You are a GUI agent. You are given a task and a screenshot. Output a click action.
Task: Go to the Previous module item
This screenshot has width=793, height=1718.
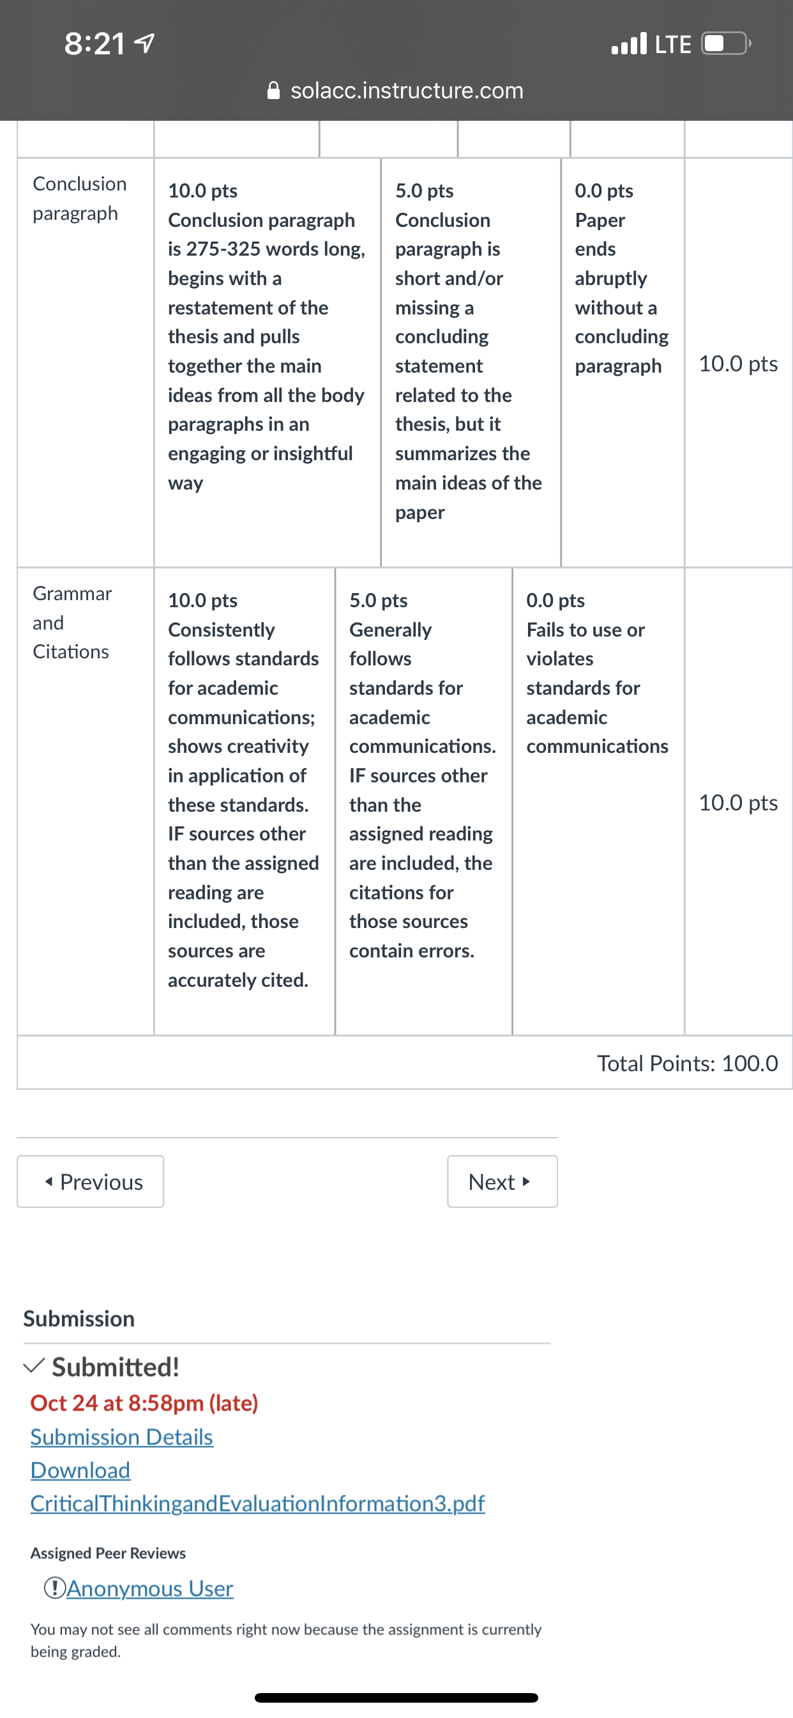pyautogui.click(x=91, y=1181)
